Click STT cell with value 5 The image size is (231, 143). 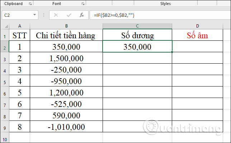coord(20,92)
